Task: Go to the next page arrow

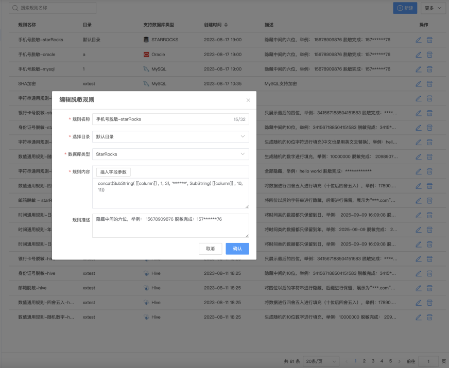Action: click(x=399, y=361)
